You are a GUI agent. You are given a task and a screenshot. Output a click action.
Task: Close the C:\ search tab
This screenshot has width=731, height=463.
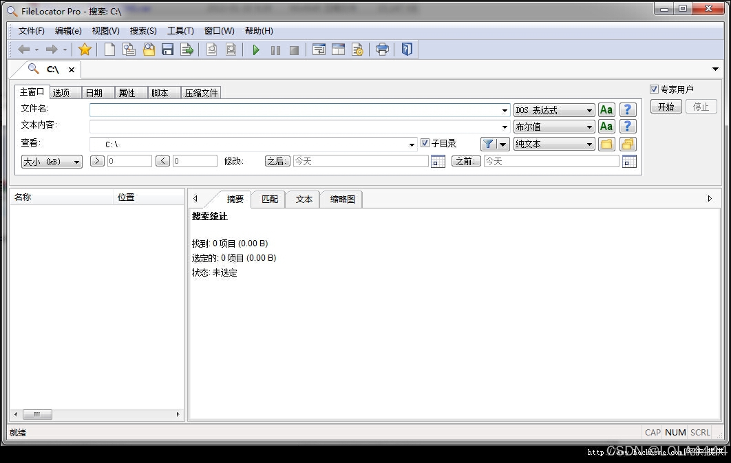click(72, 70)
